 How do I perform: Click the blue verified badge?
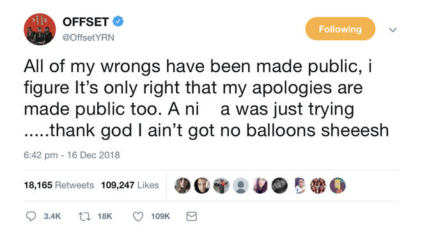(x=118, y=21)
